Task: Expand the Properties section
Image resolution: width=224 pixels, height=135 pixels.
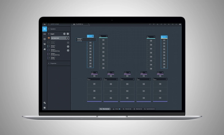Action: pyautogui.click(x=49, y=63)
